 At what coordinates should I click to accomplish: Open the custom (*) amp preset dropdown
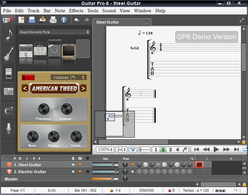(69, 77)
